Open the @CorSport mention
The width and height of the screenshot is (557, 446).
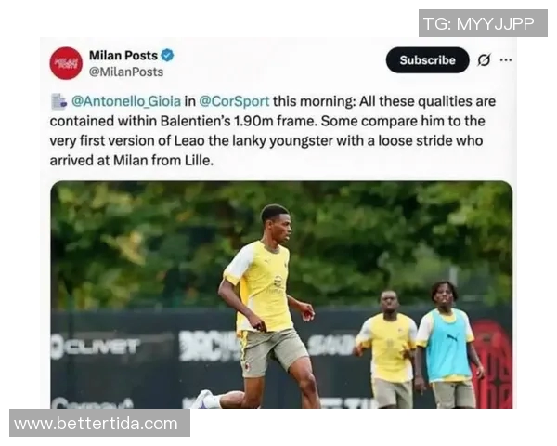click(x=234, y=101)
